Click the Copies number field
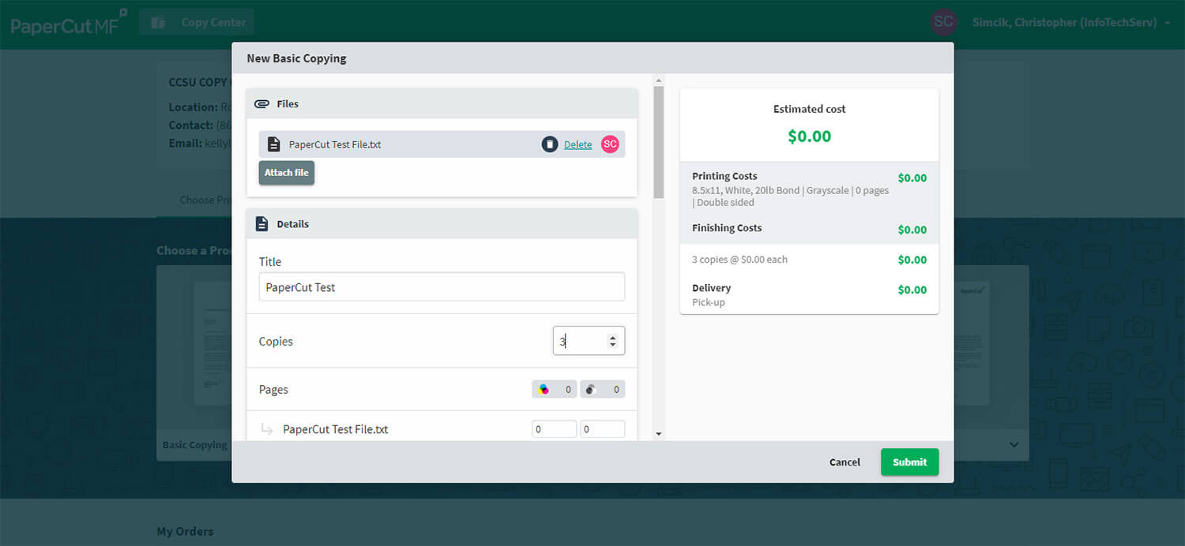The width and height of the screenshot is (1185, 546). tap(589, 341)
